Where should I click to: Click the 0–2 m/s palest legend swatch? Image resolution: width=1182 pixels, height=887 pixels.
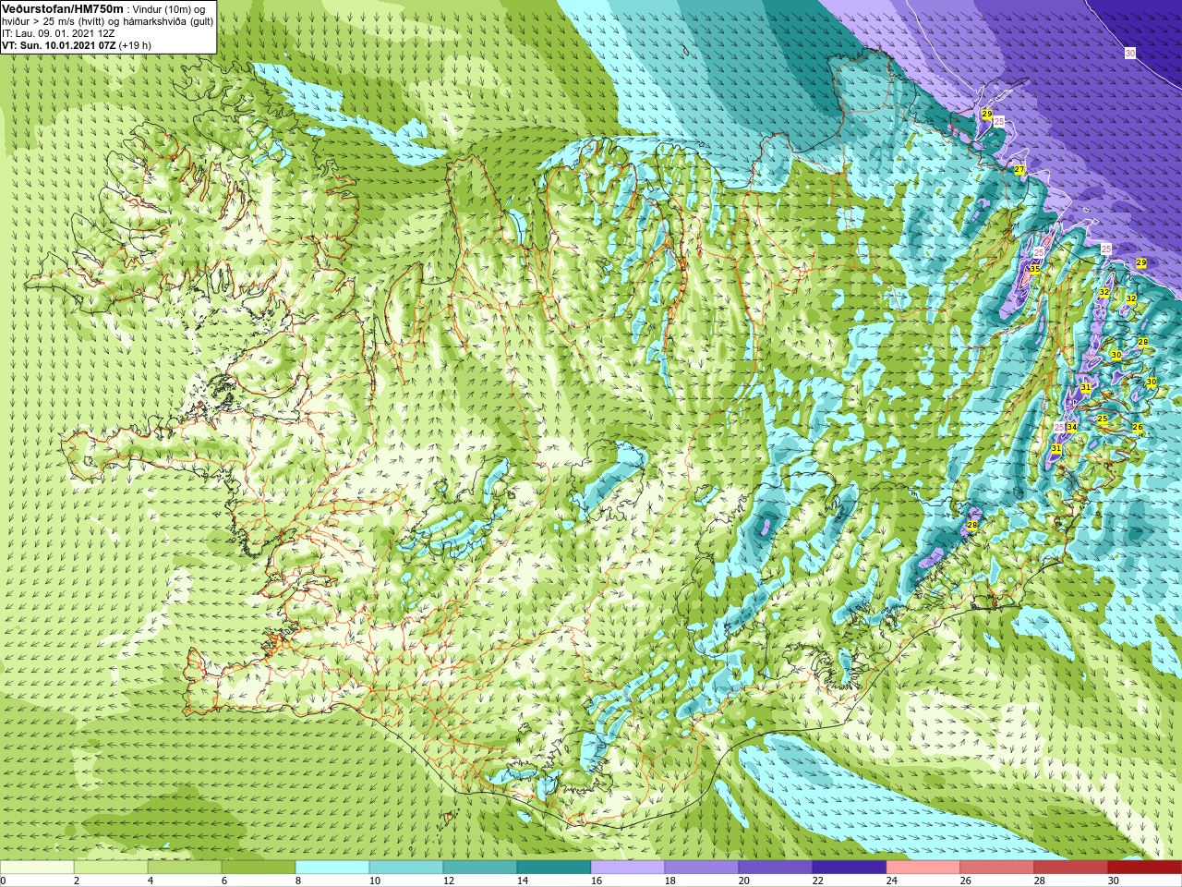click(37, 868)
